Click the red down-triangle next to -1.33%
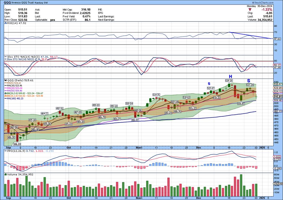 pyautogui.click(x=250, y=10)
